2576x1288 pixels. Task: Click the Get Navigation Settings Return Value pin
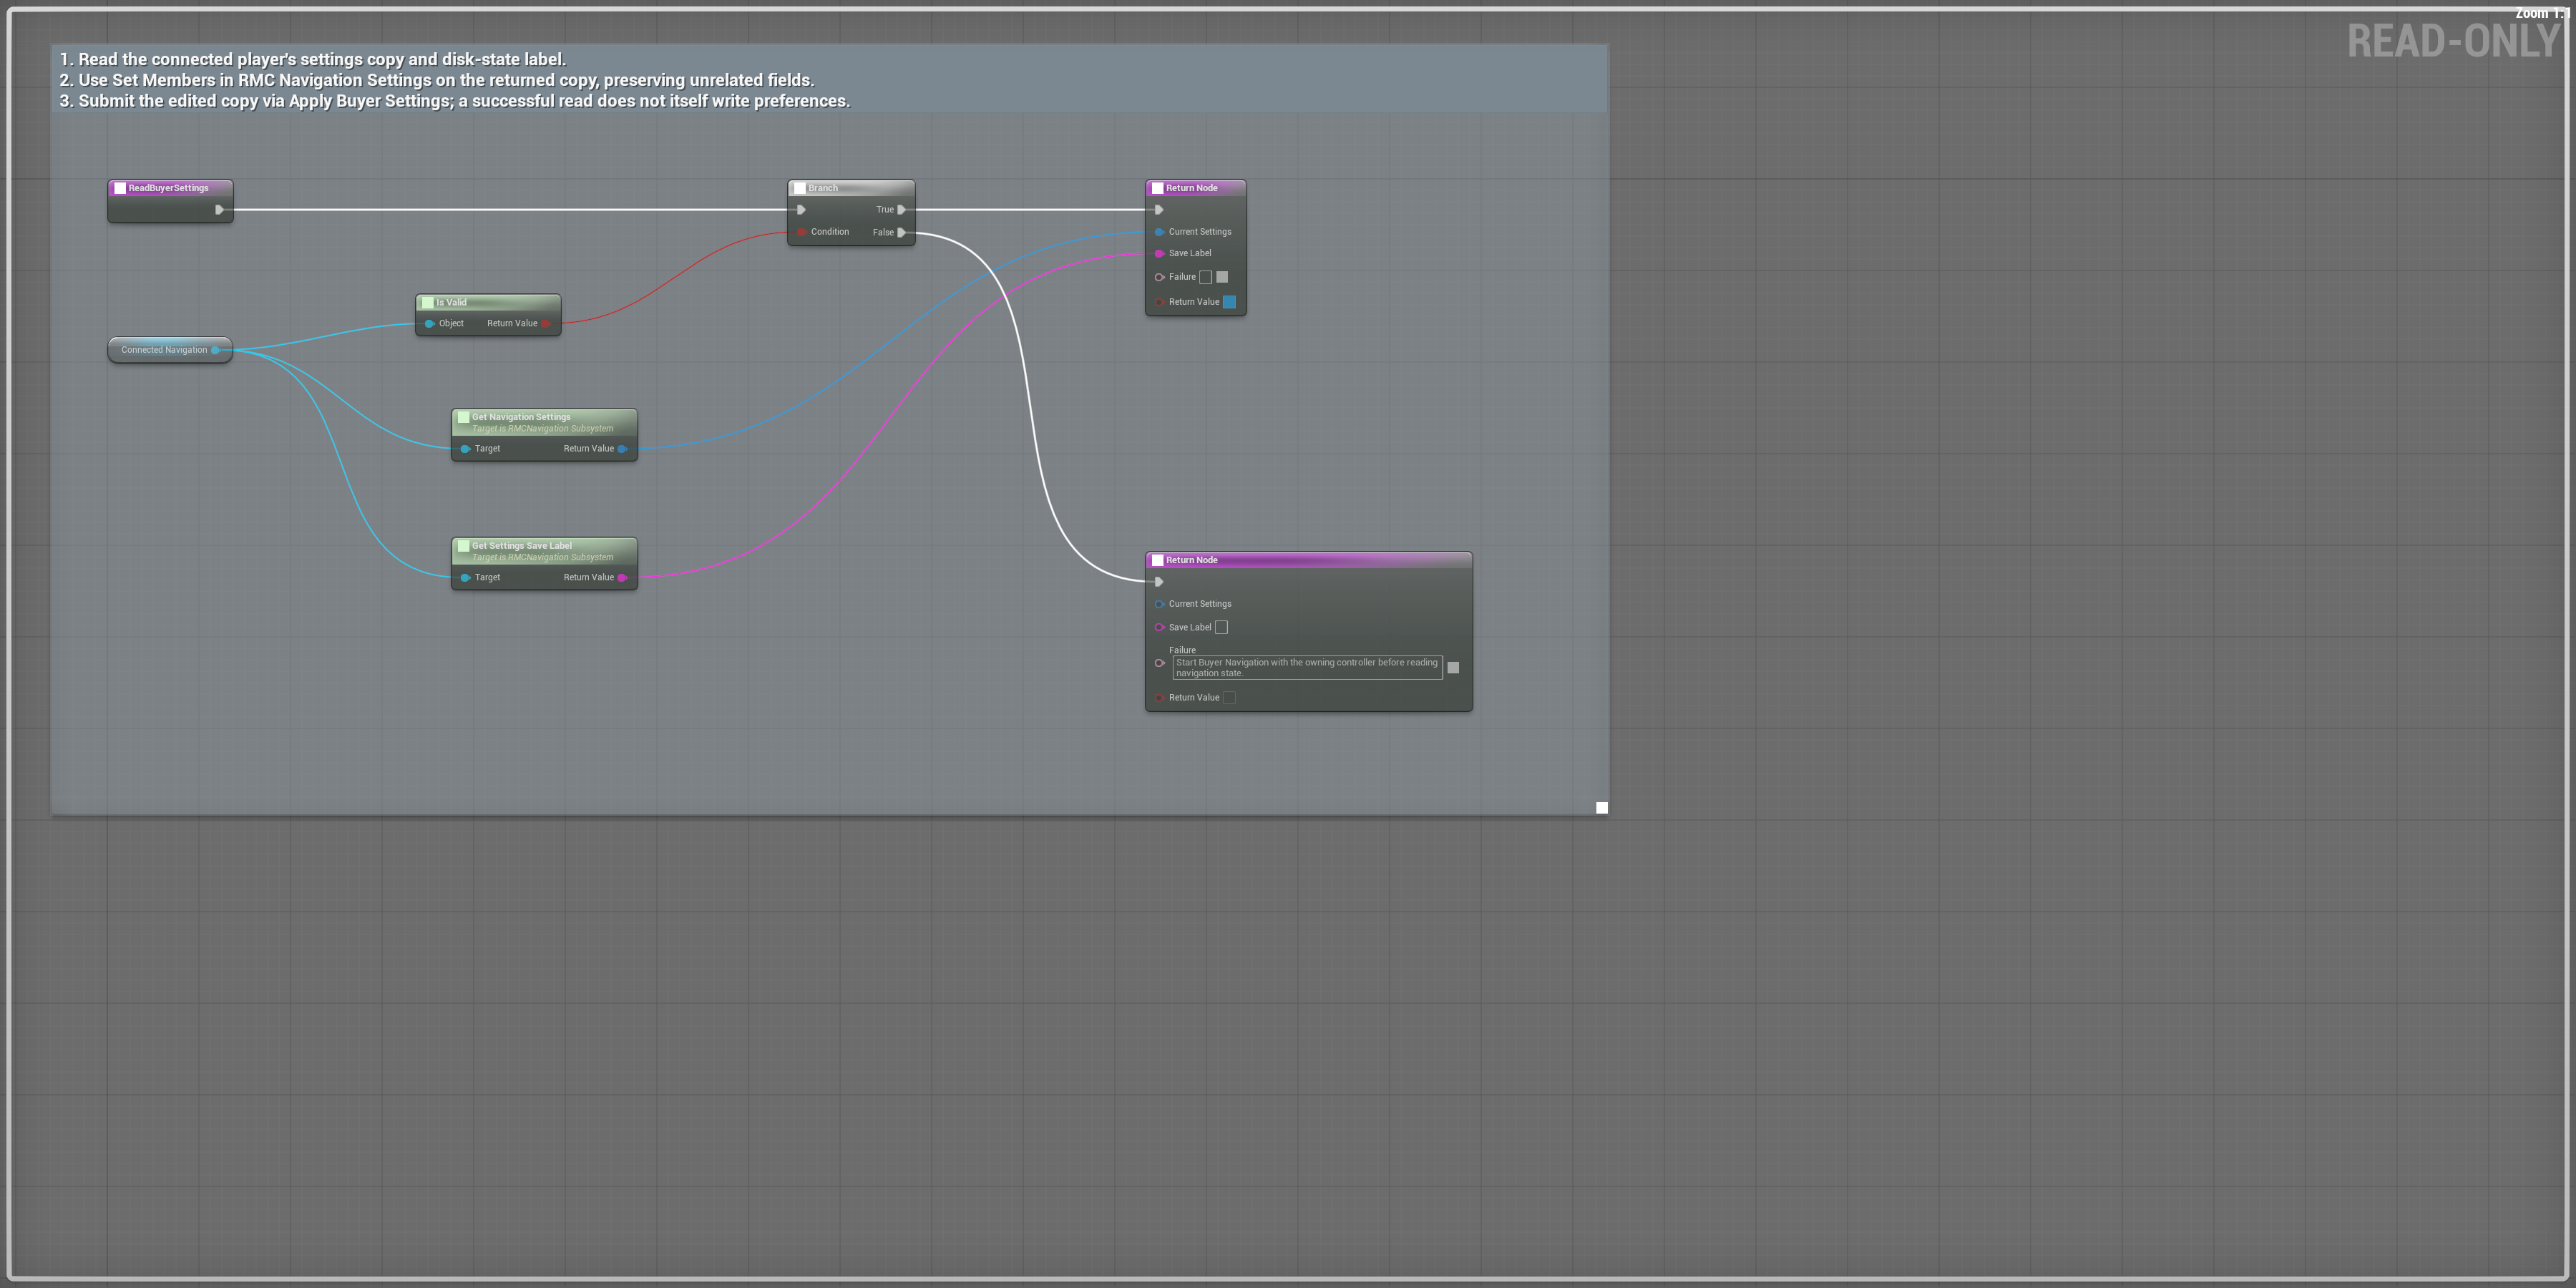[x=623, y=449]
